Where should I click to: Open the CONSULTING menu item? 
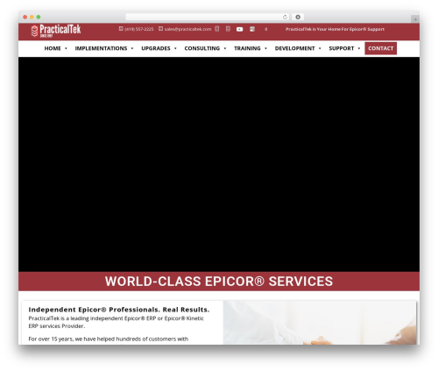202,48
